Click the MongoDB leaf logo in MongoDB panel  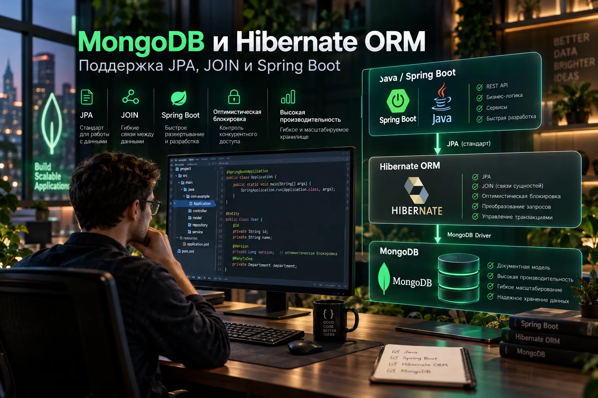coord(384,278)
